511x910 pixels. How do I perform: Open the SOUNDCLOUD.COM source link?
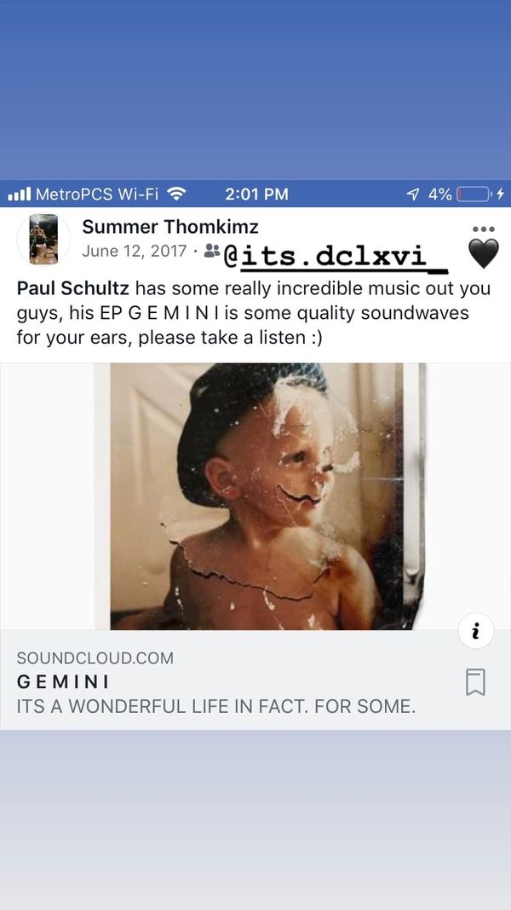[95, 658]
